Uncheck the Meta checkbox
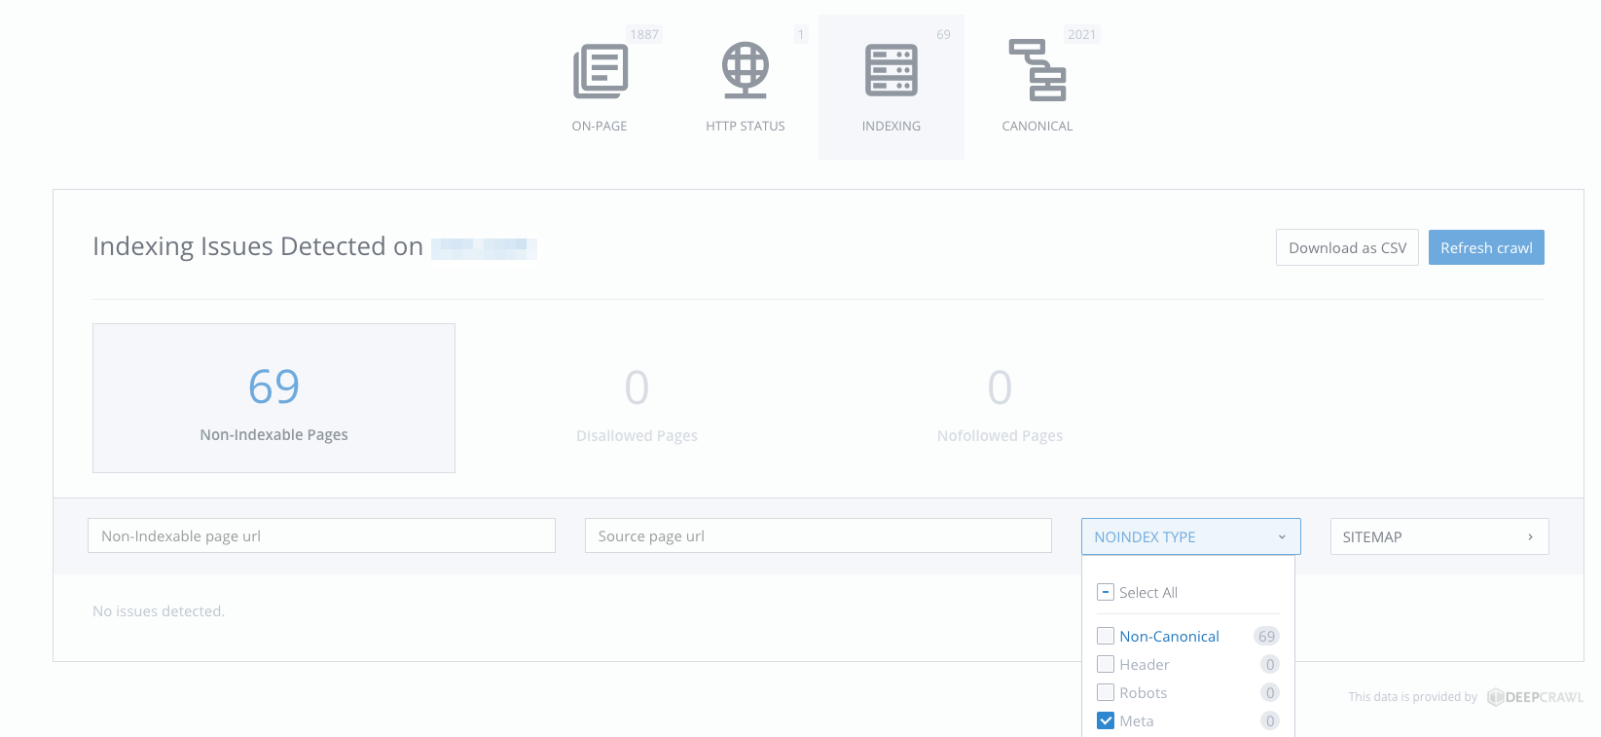 (x=1106, y=720)
